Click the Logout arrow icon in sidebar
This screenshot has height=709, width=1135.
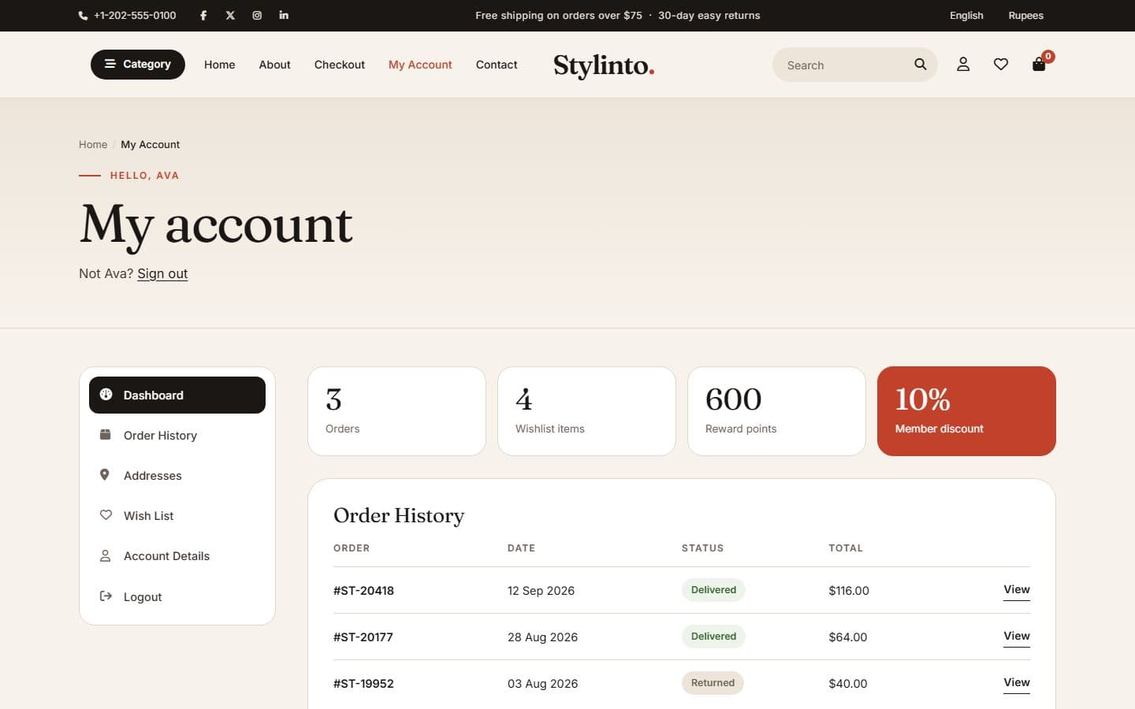coord(106,596)
